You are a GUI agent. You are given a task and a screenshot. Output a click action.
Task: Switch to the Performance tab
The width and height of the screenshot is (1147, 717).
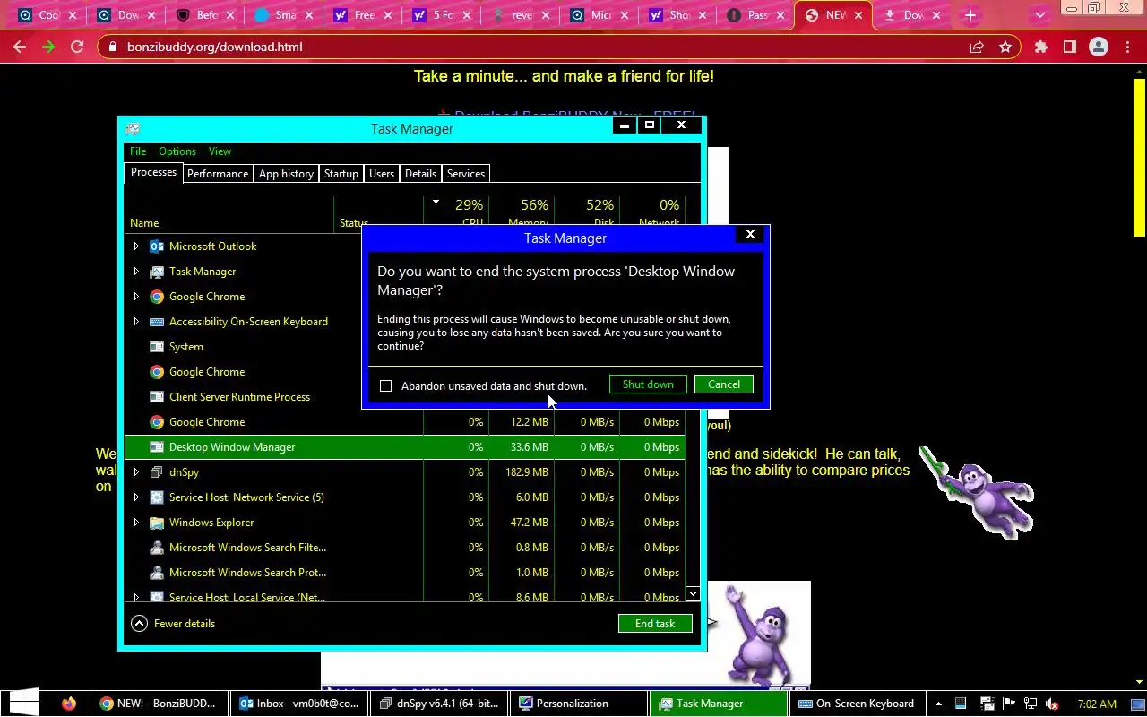pos(218,174)
